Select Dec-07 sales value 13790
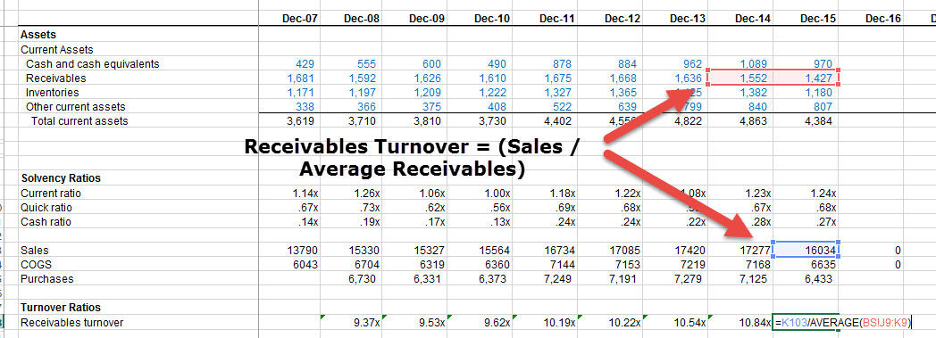The image size is (936, 338). (290, 250)
